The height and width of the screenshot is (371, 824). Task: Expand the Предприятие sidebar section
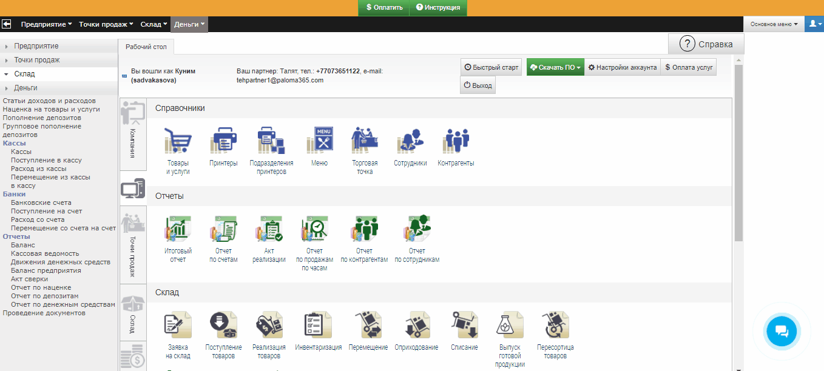[x=36, y=46]
